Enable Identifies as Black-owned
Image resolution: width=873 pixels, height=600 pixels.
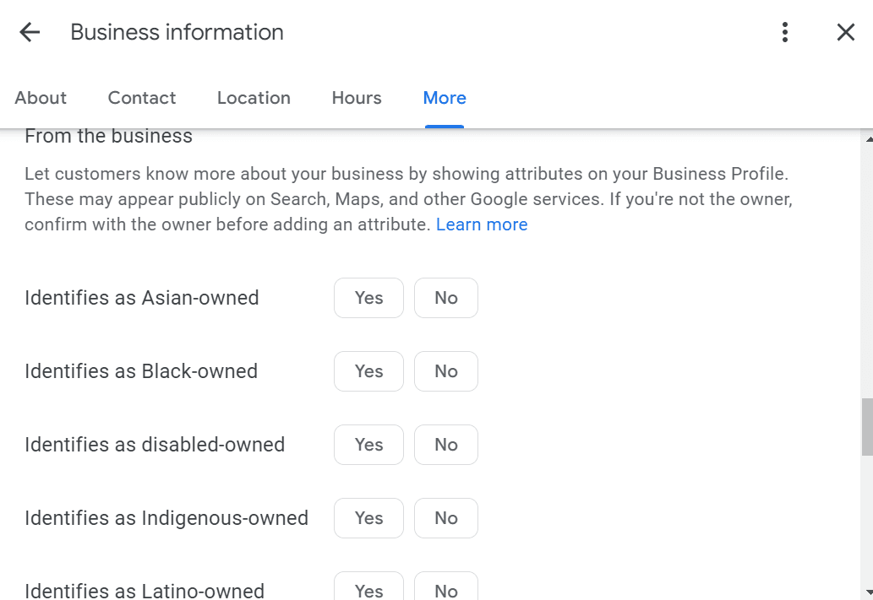click(368, 371)
